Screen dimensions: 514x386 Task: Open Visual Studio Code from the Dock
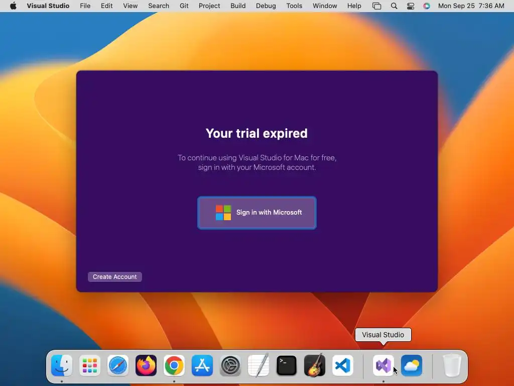pos(343,365)
